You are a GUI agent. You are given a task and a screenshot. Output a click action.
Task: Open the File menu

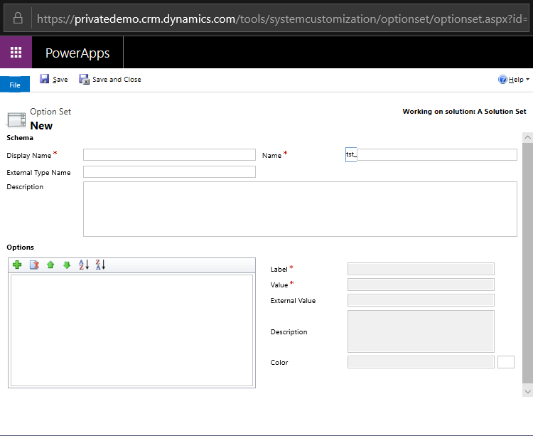pyautogui.click(x=15, y=85)
